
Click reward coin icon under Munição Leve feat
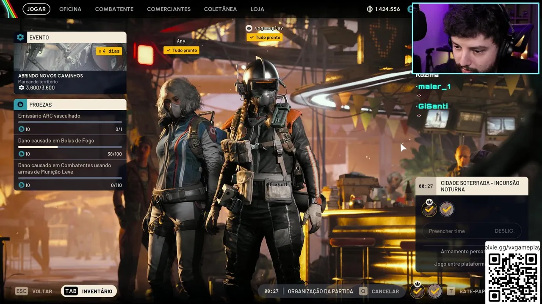click(x=21, y=185)
